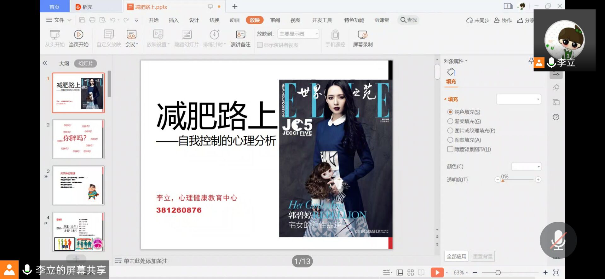Open custom slideshow (自定义放映)
Viewport: 605px width, 279px height.
tap(109, 38)
